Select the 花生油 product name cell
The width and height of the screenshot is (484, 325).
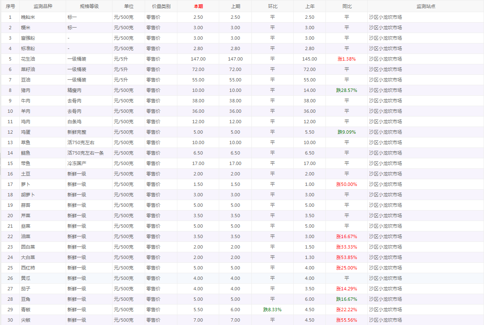point(28,59)
